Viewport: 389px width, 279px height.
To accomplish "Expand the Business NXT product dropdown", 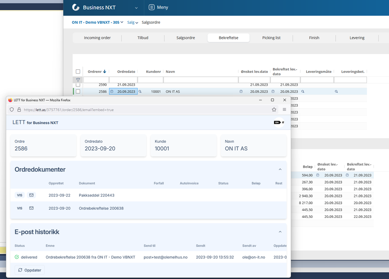I will coord(136,8).
